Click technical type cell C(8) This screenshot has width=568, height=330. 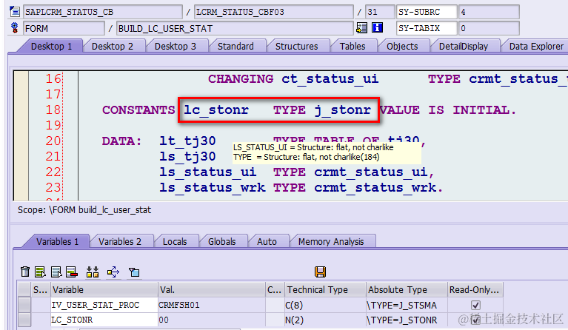coord(325,305)
